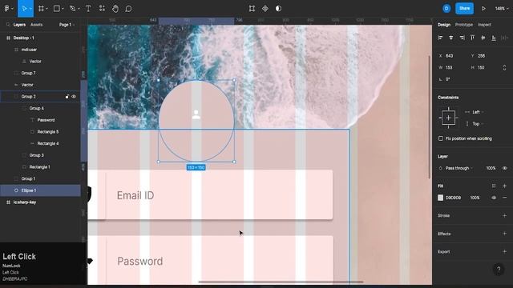Add a new fill with plus
This screenshot has height=288, width=513.
504,186
